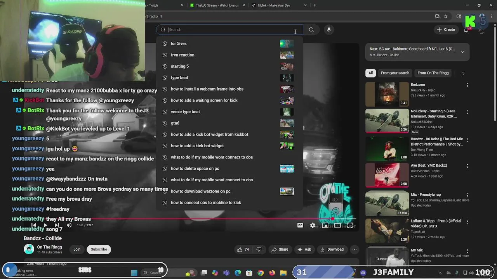497x279 pixels.
Task: Dislike the Bandzz - Collide video
Action: [x=259, y=250]
